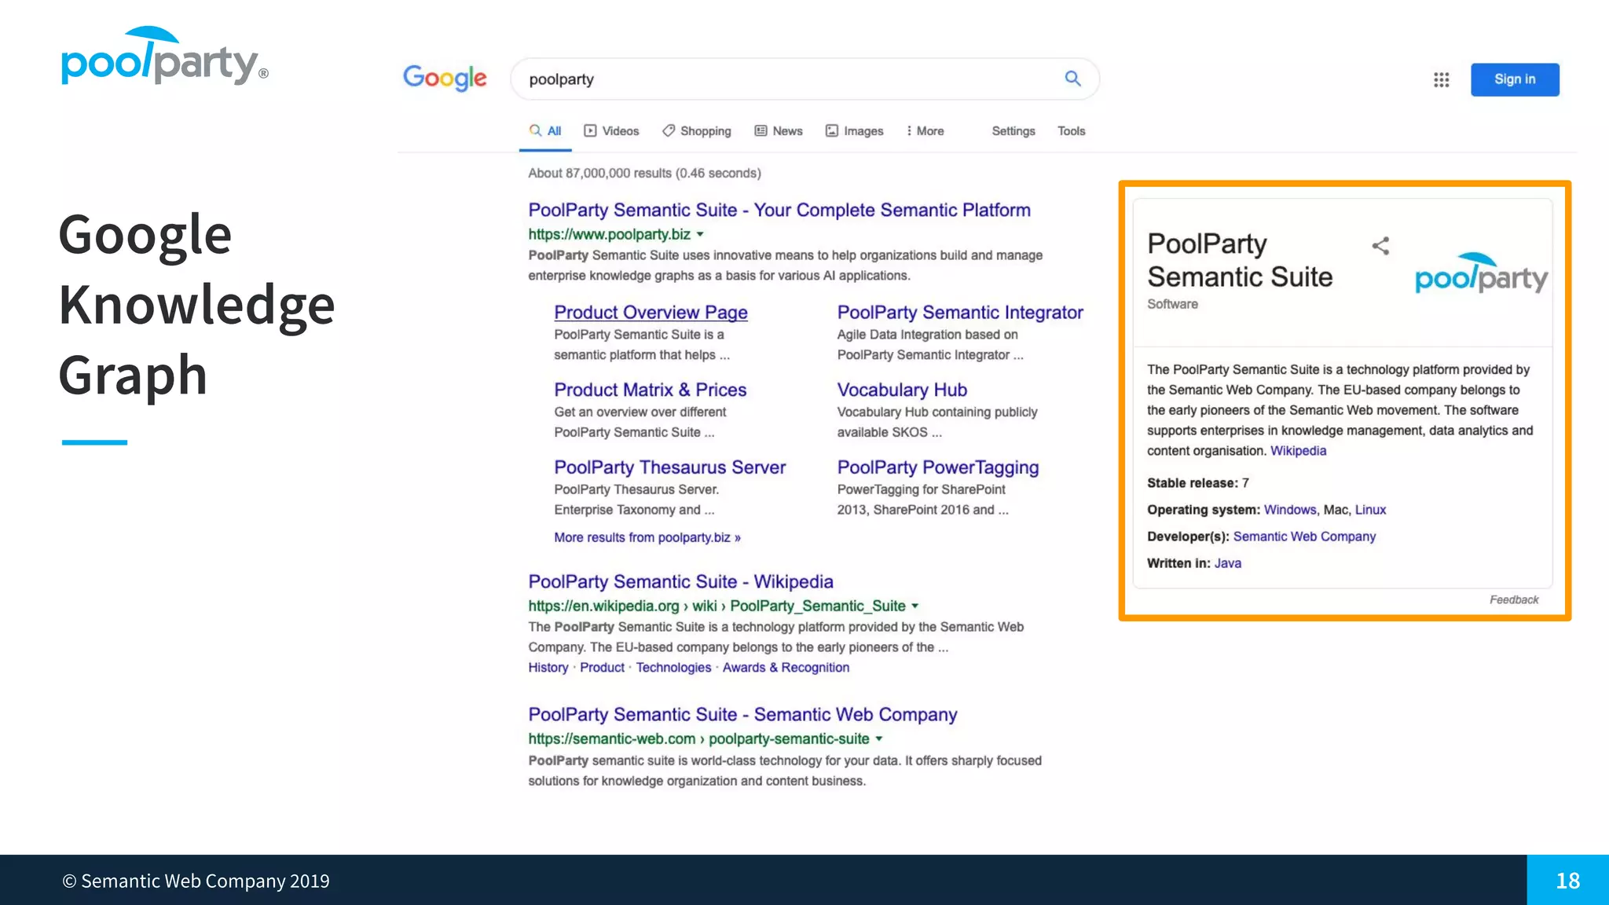This screenshot has width=1609, height=905.
Task: Click 'About 87,000,000 results' text
Action: pos(644,173)
